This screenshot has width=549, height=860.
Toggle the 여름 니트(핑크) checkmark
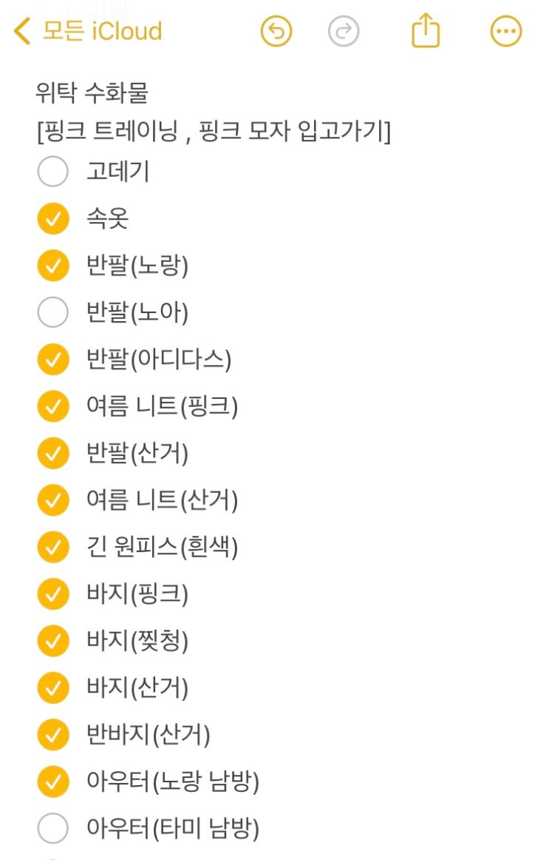point(53,406)
